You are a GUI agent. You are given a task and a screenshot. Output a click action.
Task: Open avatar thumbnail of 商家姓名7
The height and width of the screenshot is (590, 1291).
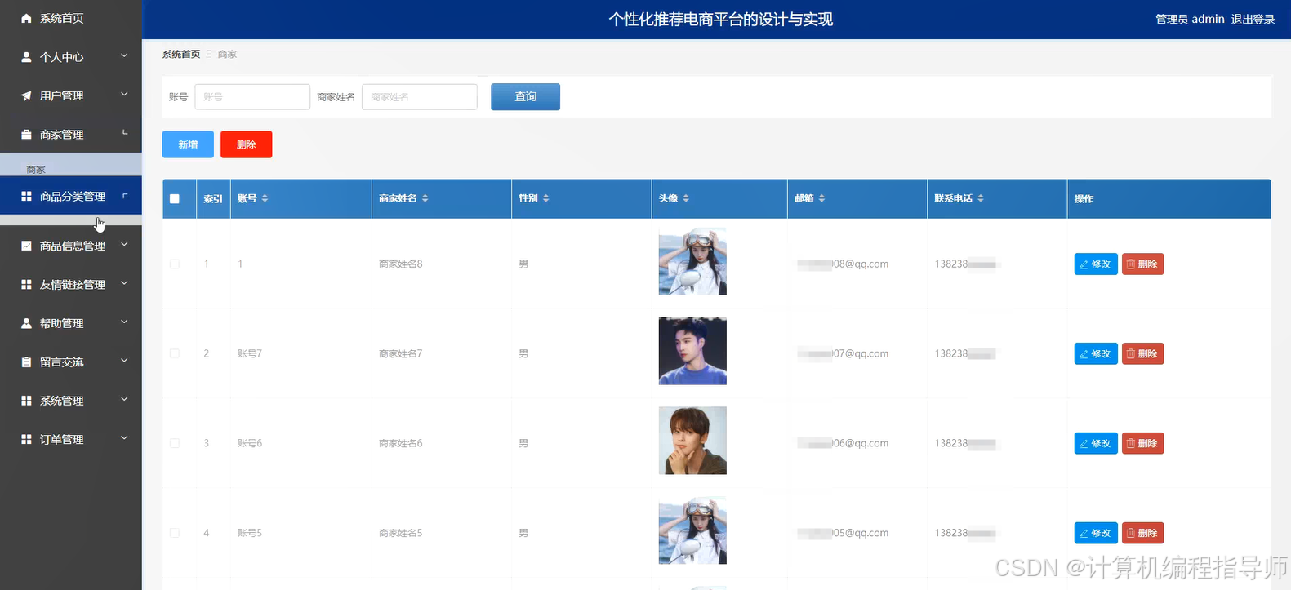pyautogui.click(x=692, y=351)
